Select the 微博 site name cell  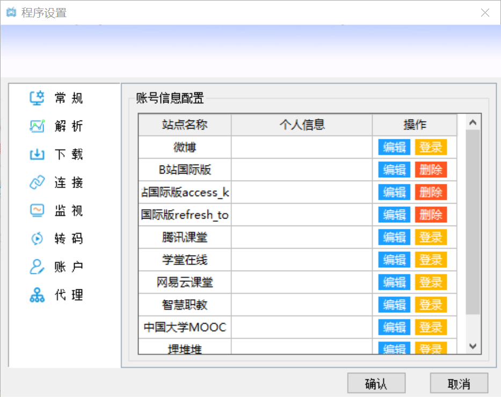pos(185,147)
